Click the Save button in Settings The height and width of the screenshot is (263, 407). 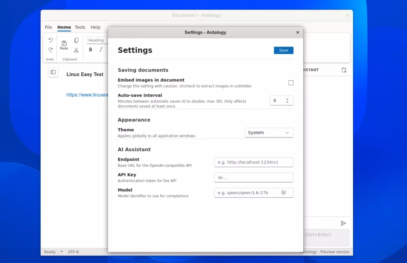click(x=283, y=51)
